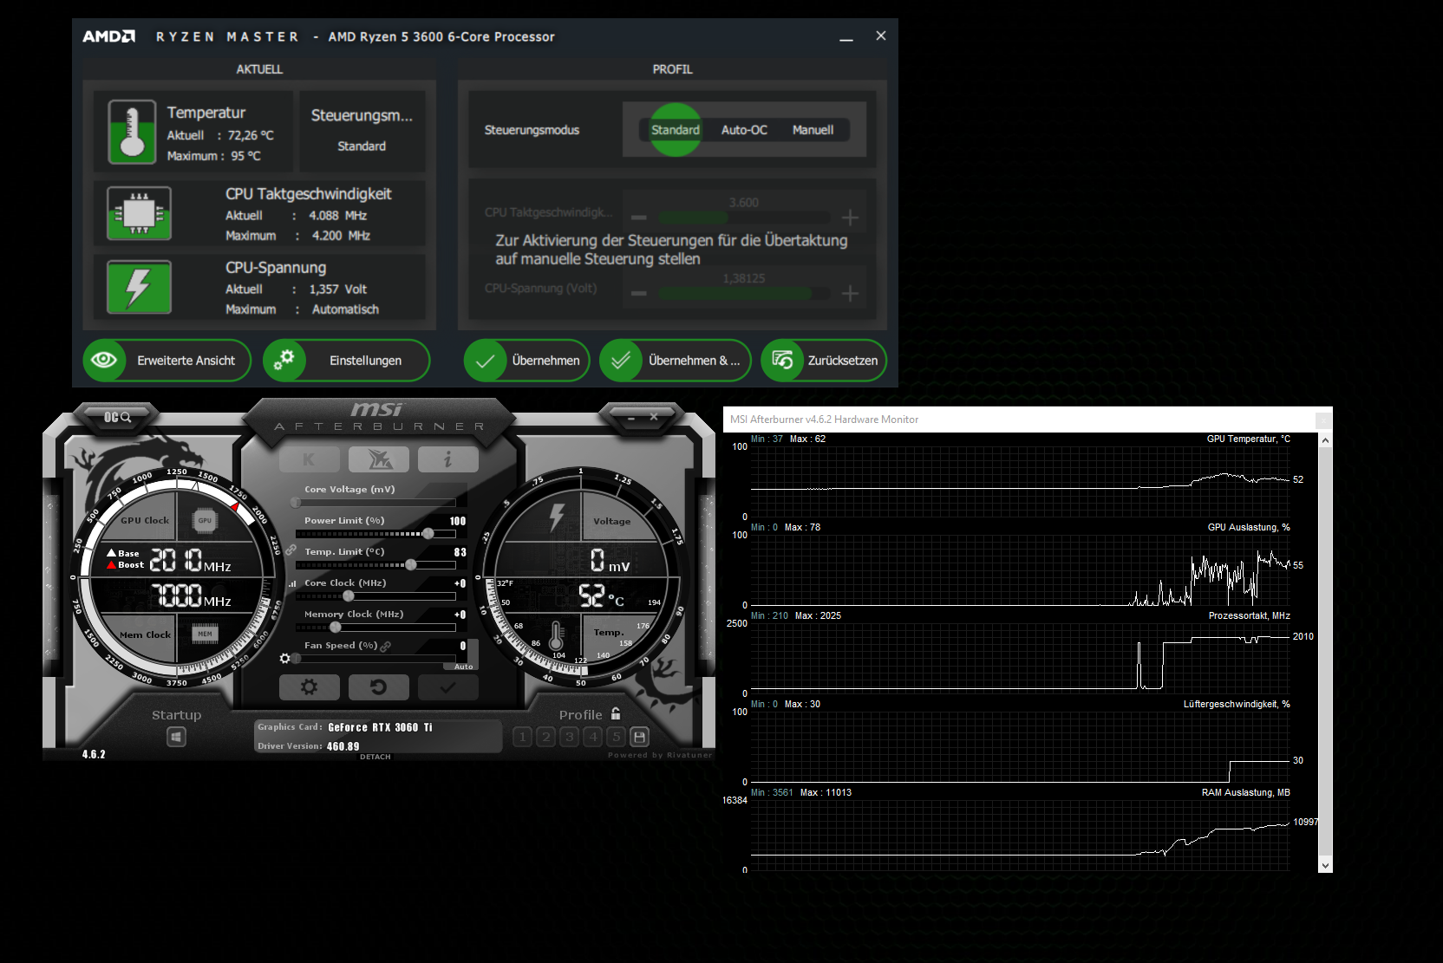
Task: Open Einstellungen in Ryzen Master
Action: 346,361
